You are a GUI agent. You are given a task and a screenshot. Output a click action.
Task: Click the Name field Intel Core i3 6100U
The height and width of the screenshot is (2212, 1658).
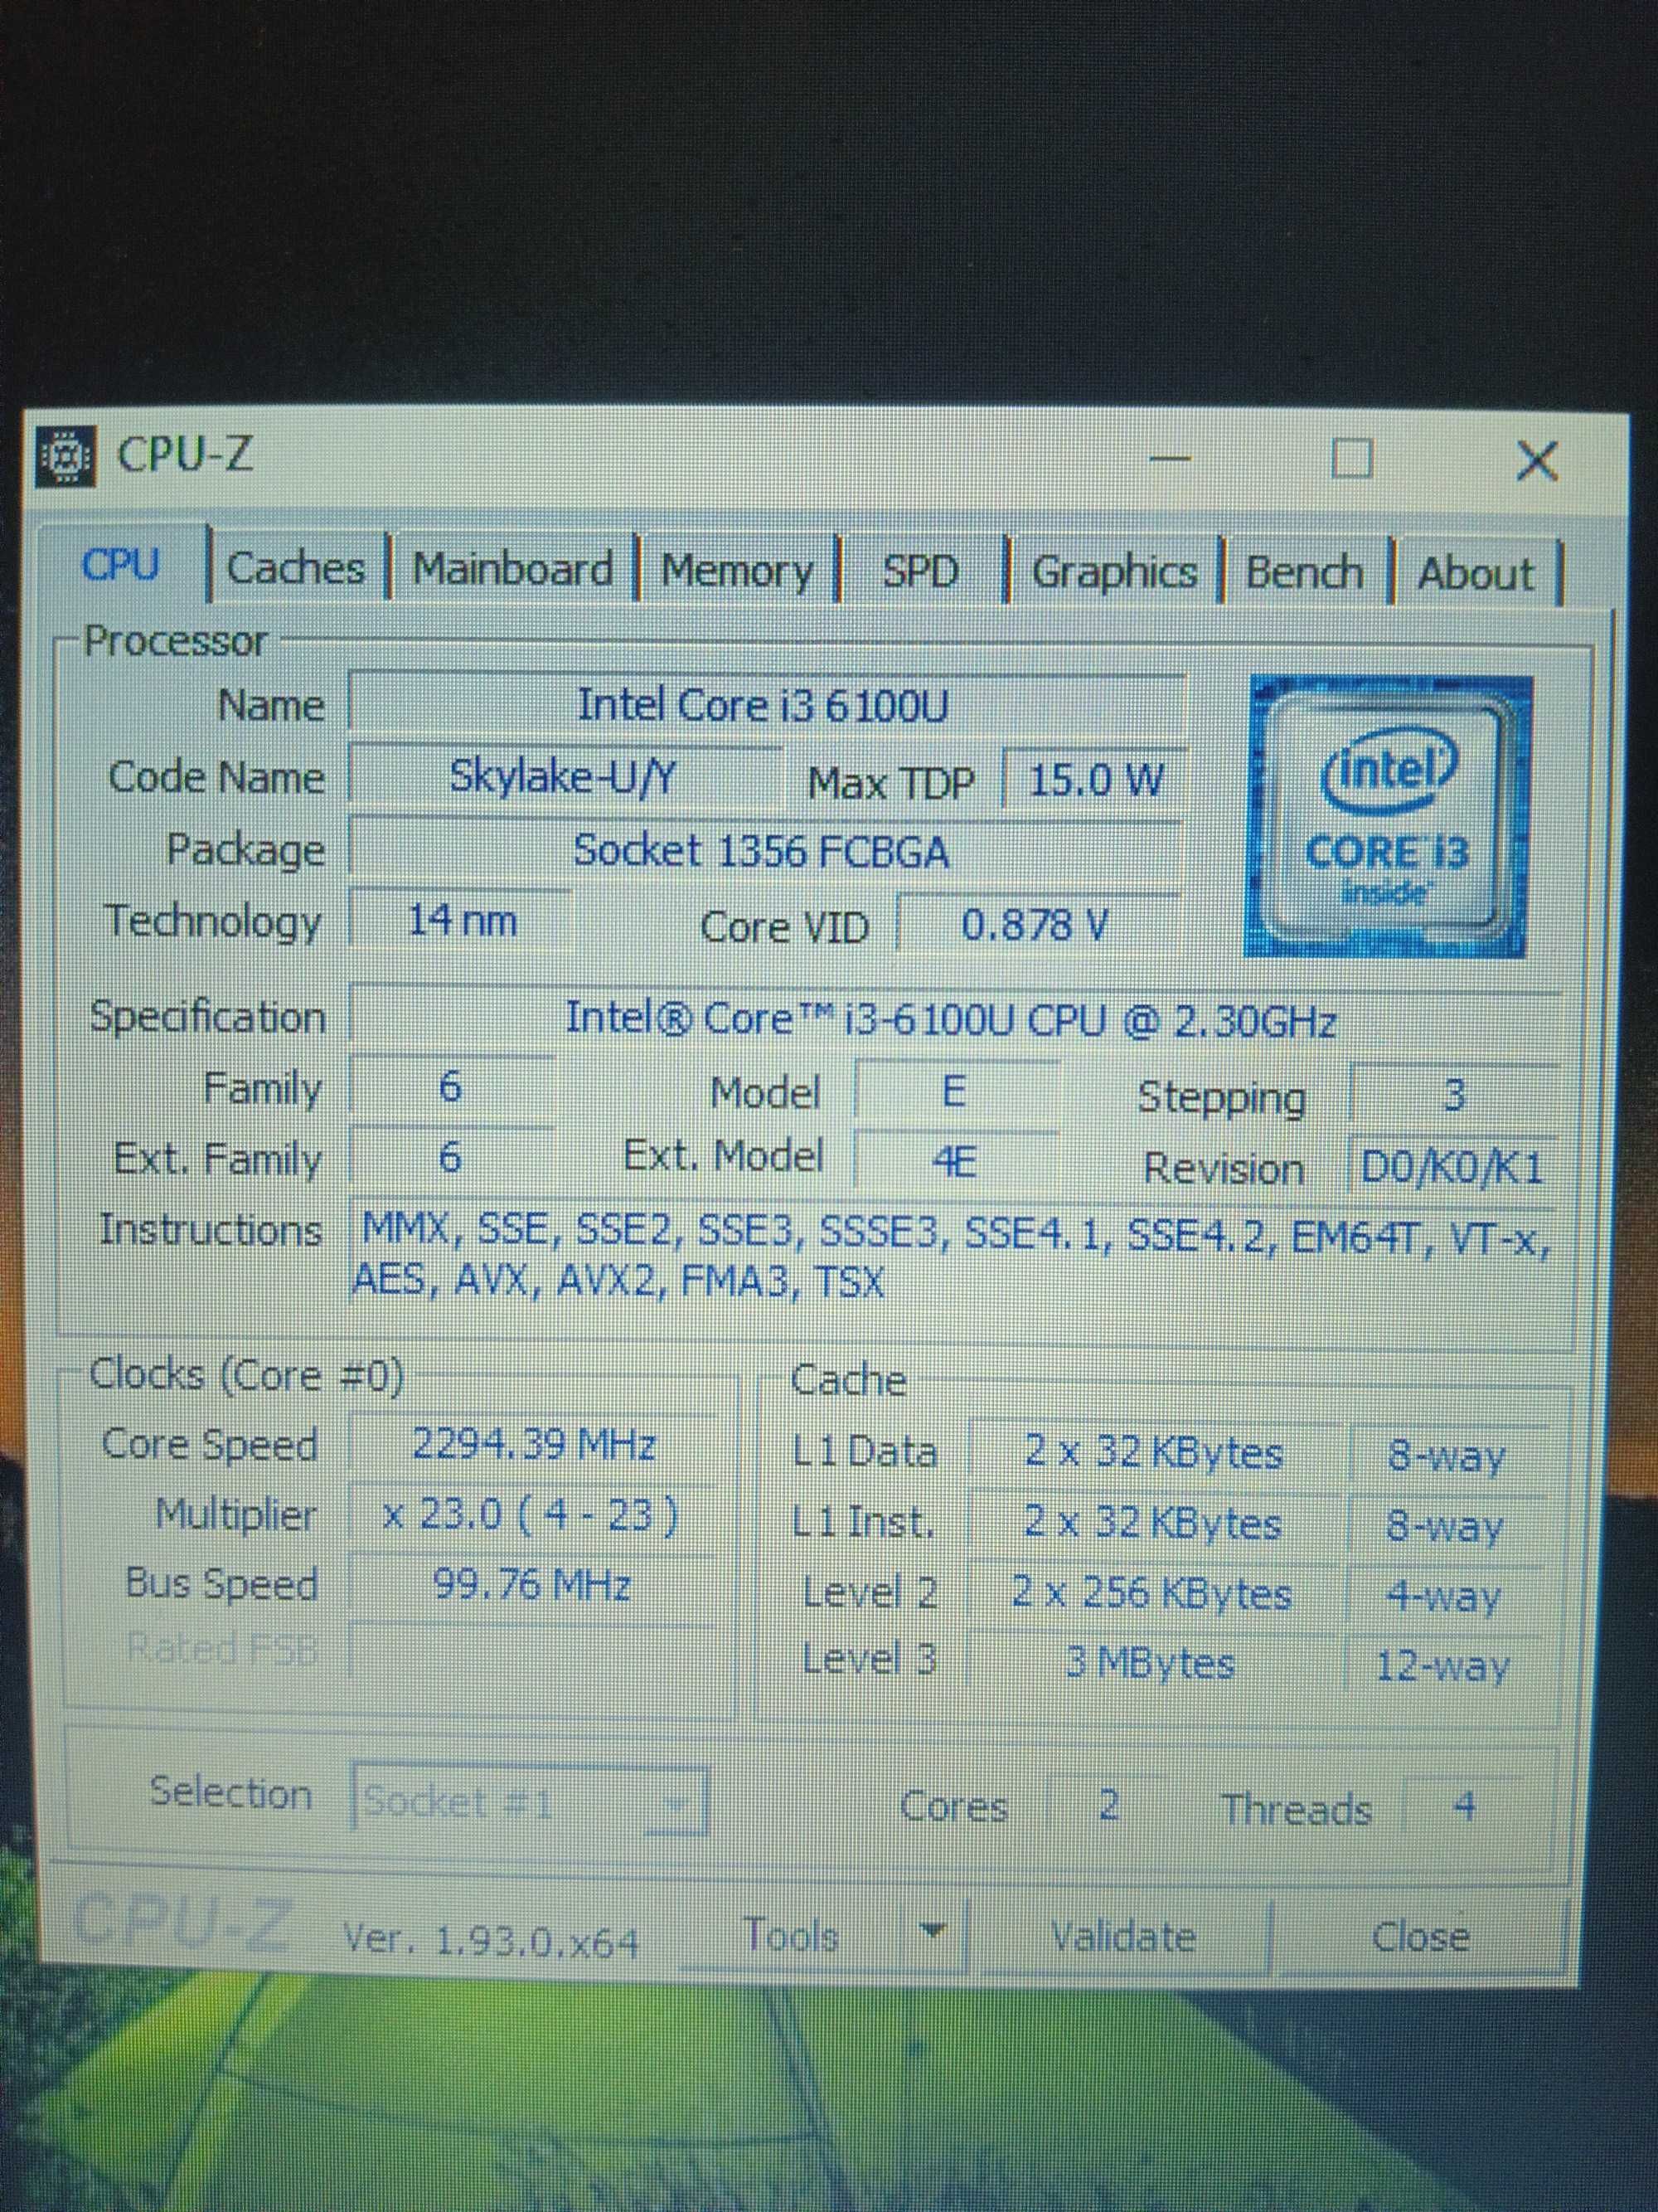(x=765, y=706)
